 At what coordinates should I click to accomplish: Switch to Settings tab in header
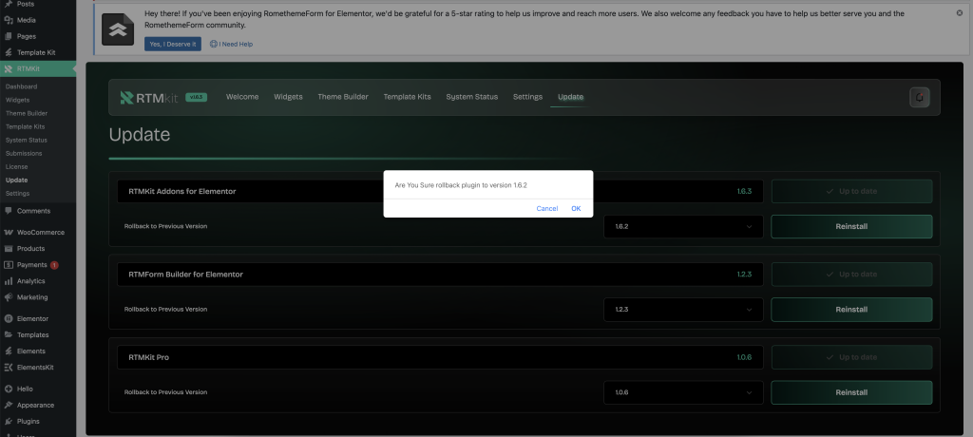(527, 97)
